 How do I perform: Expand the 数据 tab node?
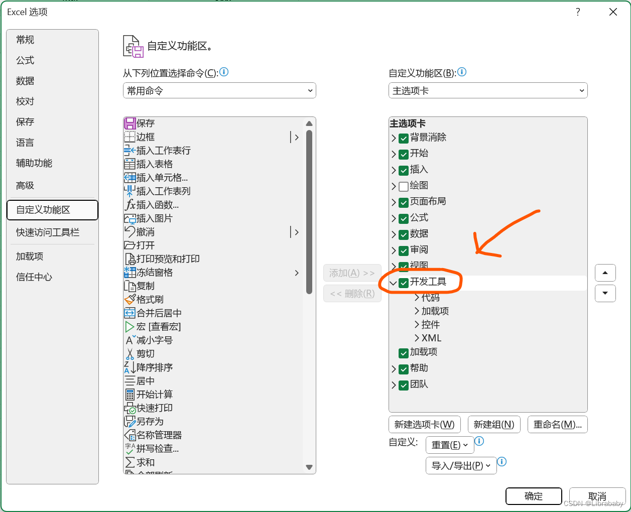tap(394, 234)
